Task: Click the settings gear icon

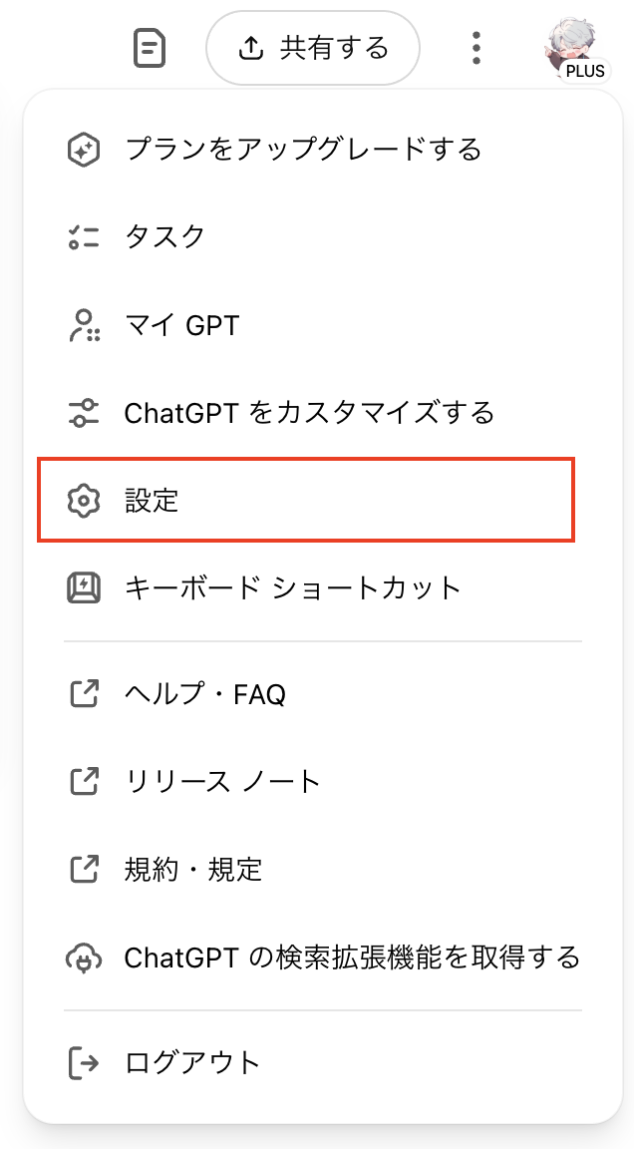Action: coord(83,500)
